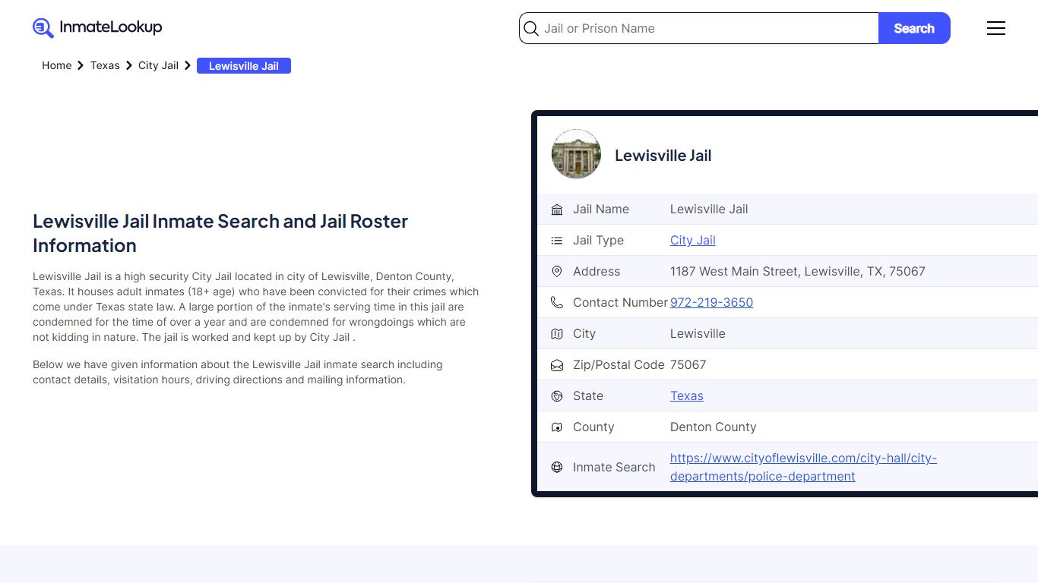The height and width of the screenshot is (583, 1038).
Task: Click the 'Inmate Search' row label
Action: pyautogui.click(x=614, y=468)
